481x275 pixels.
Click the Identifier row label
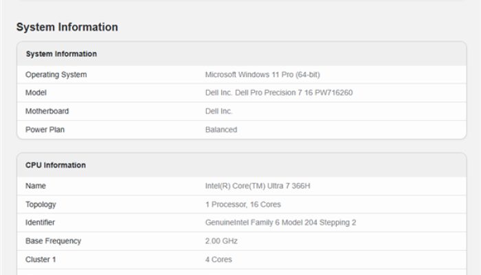40,222
